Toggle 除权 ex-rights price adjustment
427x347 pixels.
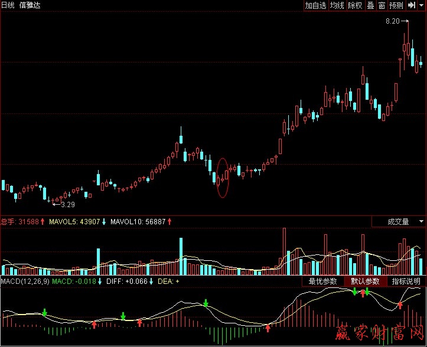click(355, 5)
